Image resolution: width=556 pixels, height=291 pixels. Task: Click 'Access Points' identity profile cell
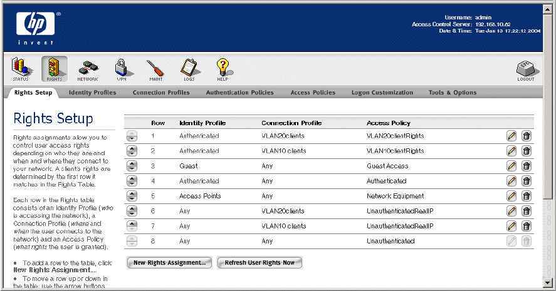(200, 196)
